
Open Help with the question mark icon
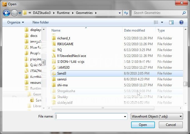point(181,22)
